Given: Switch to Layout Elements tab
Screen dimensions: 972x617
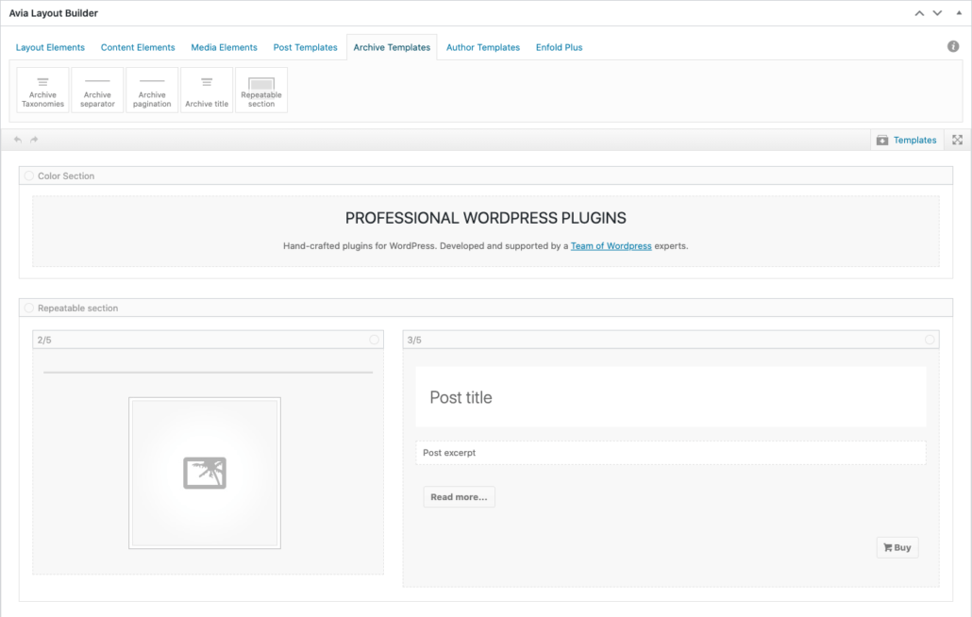Looking at the screenshot, I should tap(50, 47).
